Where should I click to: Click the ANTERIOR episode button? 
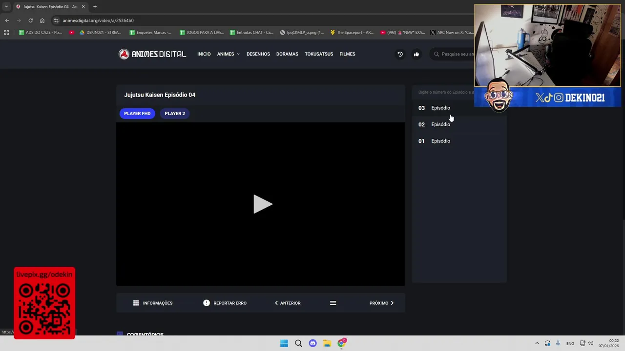click(288, 303)
